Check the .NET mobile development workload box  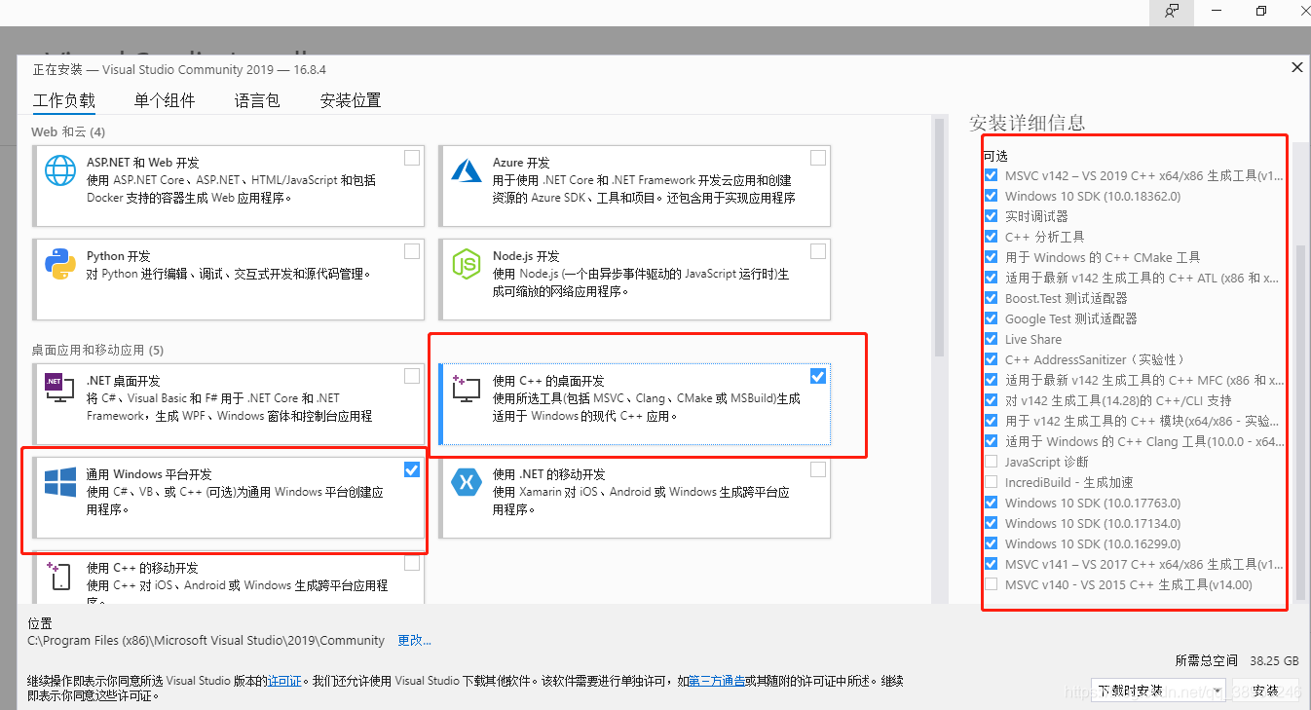(818, 469)
